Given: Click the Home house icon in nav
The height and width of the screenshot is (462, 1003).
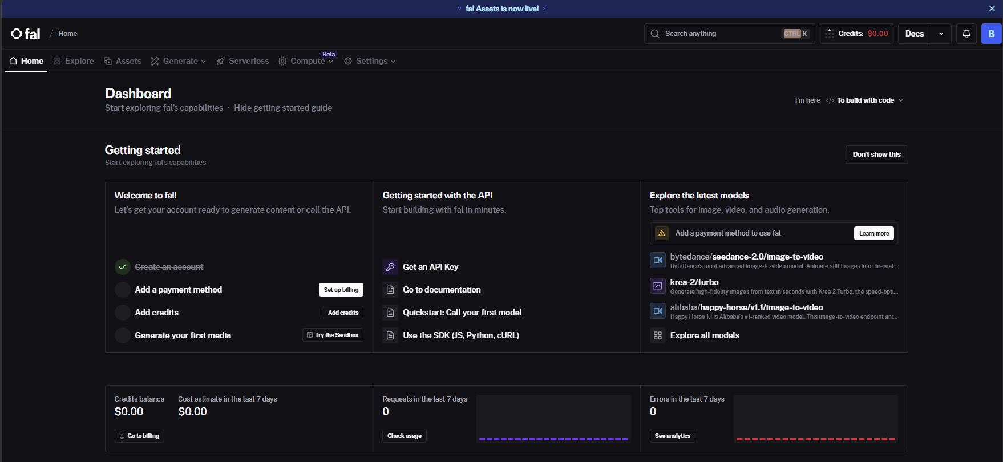Looking at the screenshot, I should pos(13,61).
